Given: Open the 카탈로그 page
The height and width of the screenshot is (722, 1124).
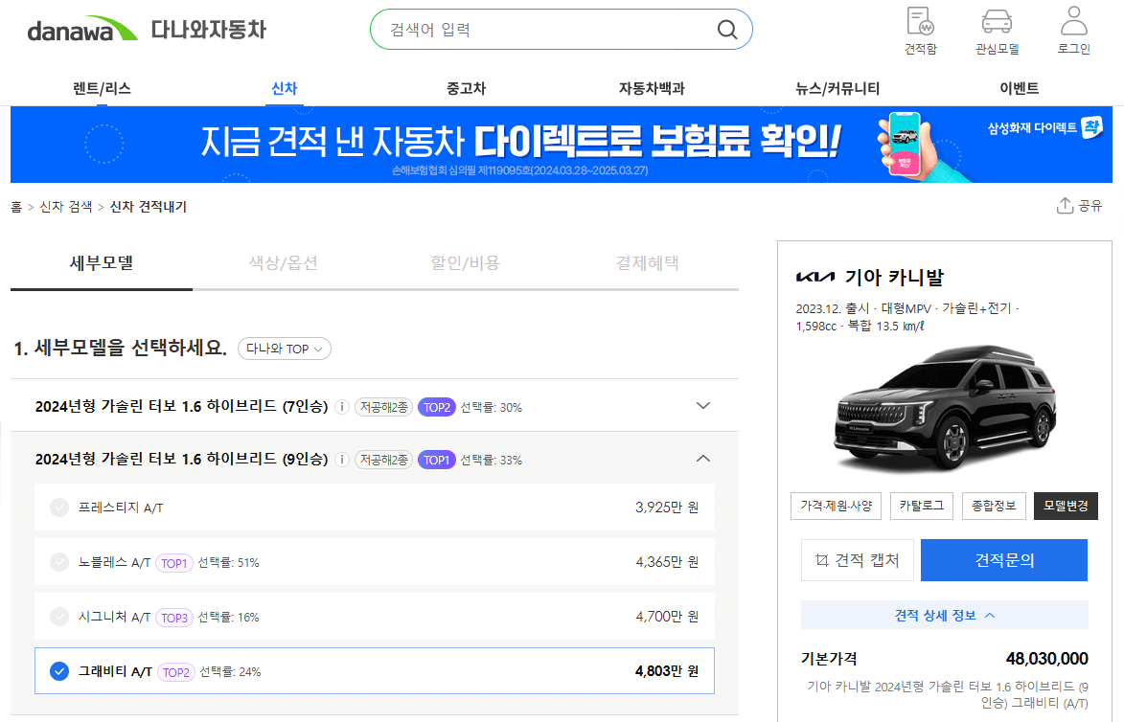Looking at the screenshot, I should [x=921, y=505].
